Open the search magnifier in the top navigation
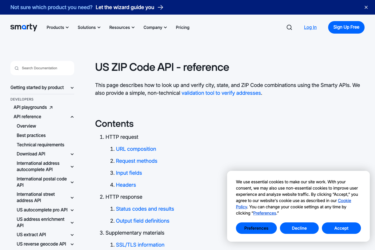375x250 pixels. coord(289,27)
